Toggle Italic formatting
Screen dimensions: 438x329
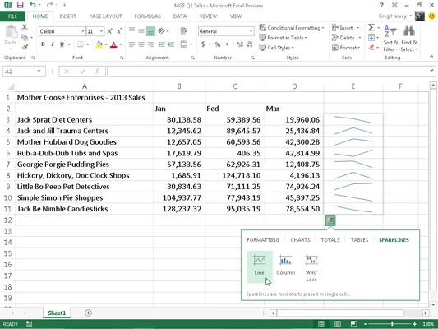coord(53,44)
